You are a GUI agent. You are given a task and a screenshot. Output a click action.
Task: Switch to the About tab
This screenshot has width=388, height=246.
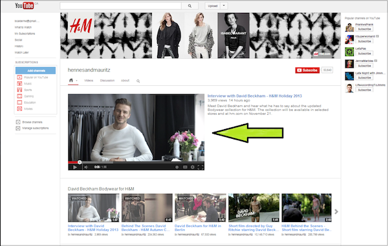click(125, 81)
